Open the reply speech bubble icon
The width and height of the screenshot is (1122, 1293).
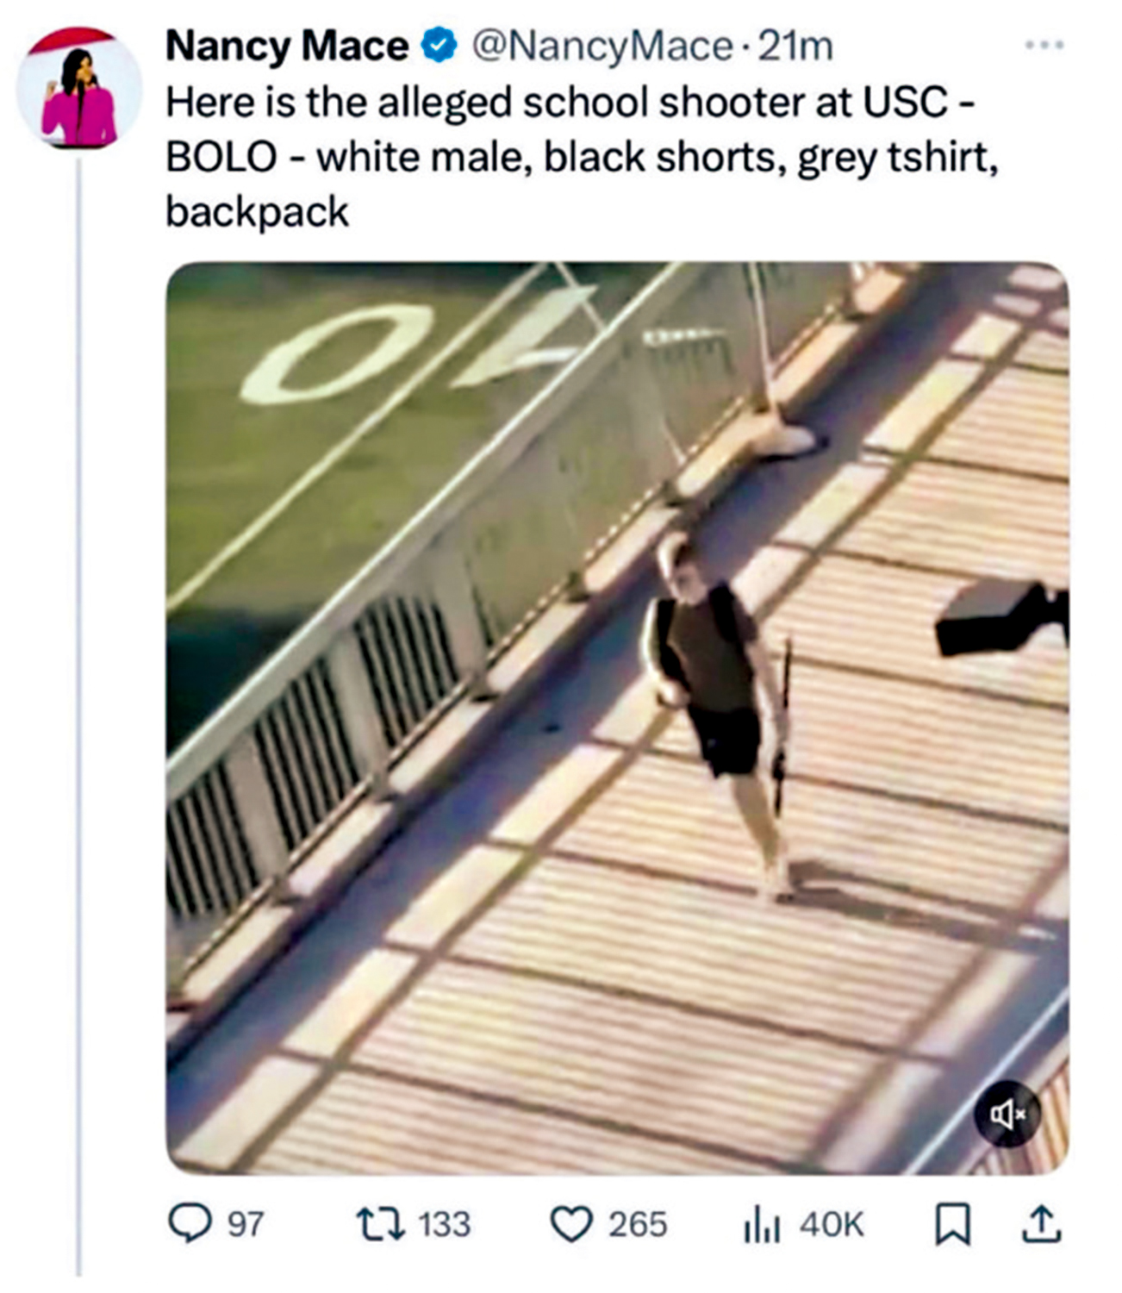pyautogui.click(x=190, y=1223)
